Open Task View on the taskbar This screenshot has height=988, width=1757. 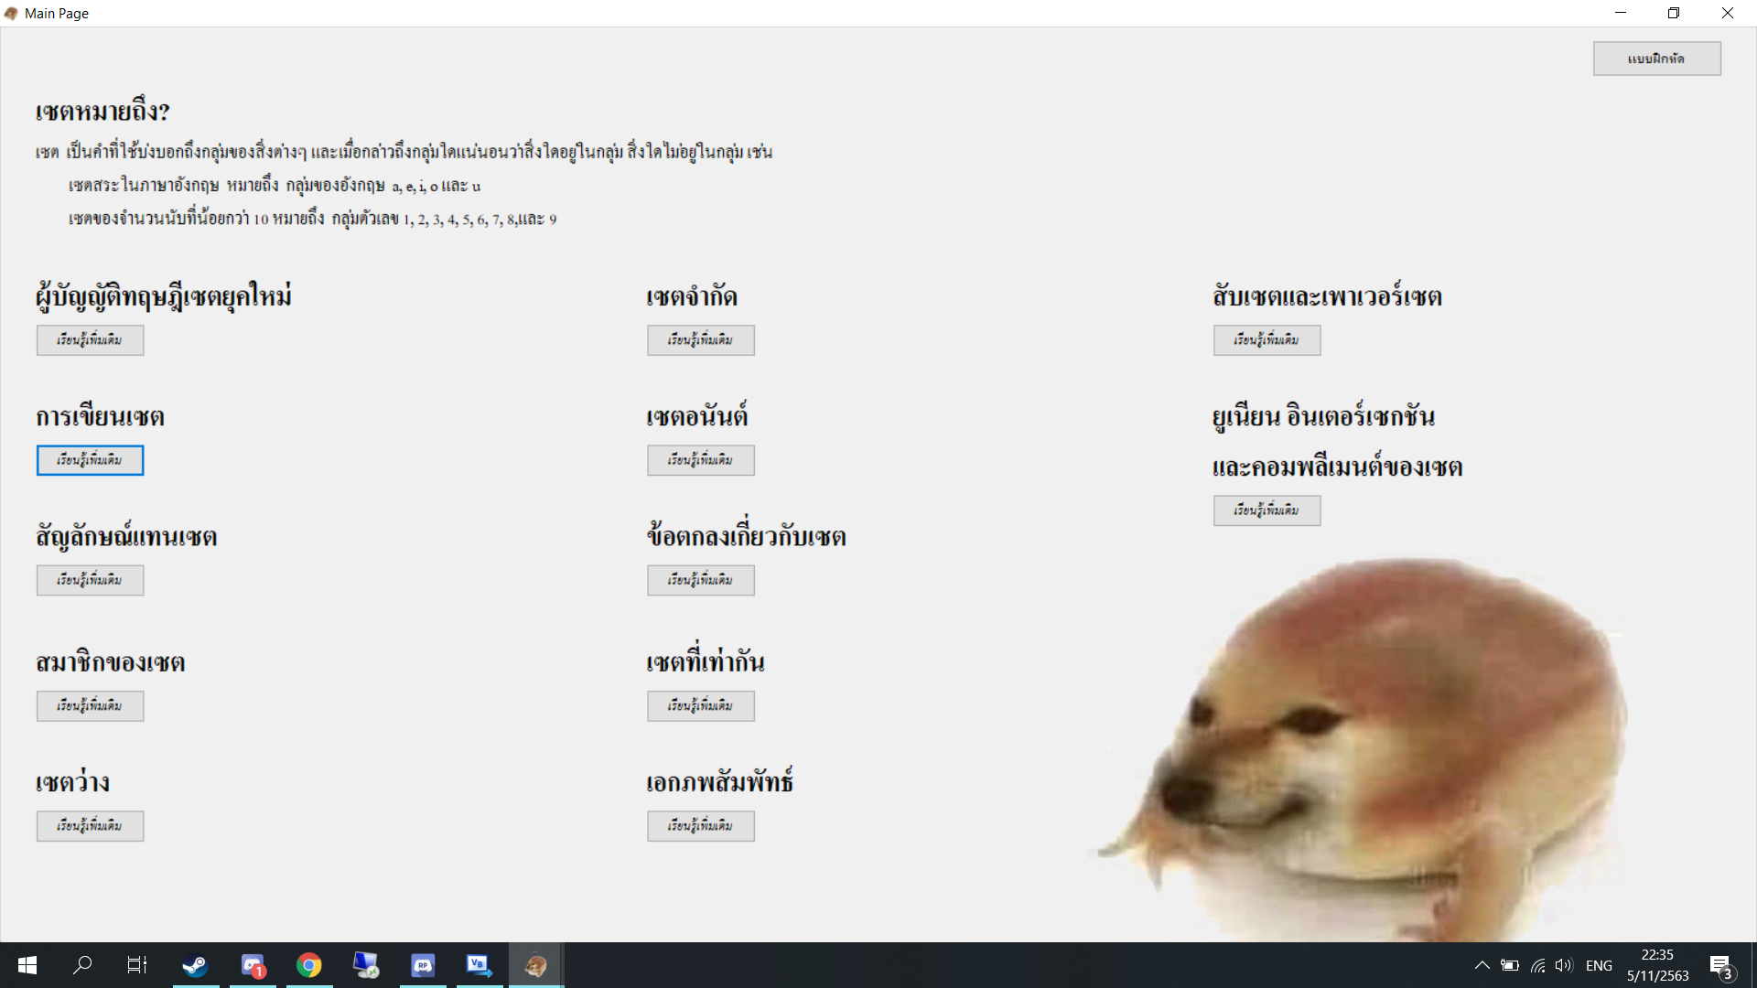[137, 965]
